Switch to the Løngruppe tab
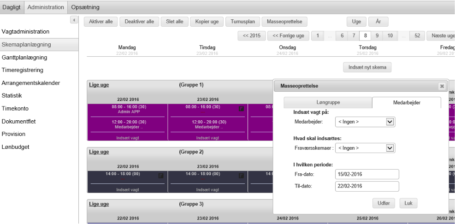Screen dimensions: 455x224 [x=328, y=103]
